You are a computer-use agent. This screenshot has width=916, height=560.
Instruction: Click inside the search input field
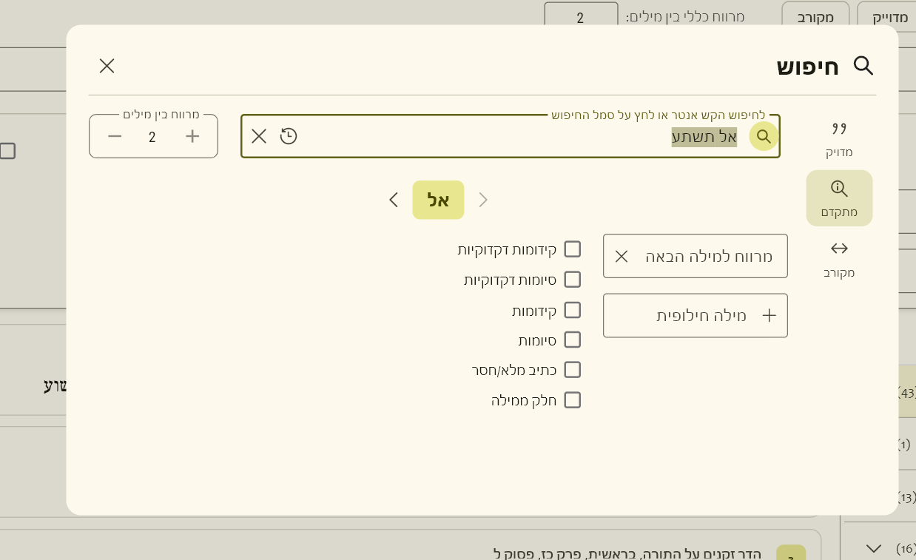[518, 136]
